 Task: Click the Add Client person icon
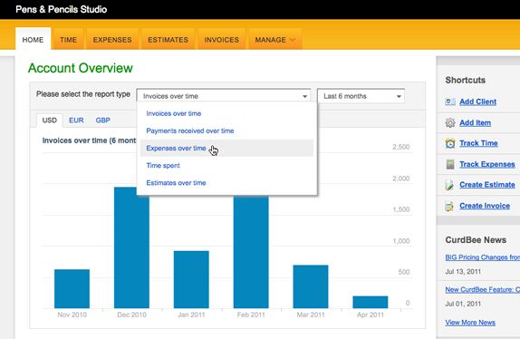[450, 102]
